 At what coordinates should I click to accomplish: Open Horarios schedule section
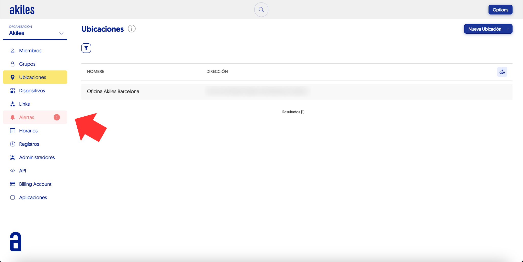click(28, 131)
